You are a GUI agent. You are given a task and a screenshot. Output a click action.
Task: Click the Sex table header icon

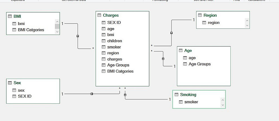click(x=10, y=83)
